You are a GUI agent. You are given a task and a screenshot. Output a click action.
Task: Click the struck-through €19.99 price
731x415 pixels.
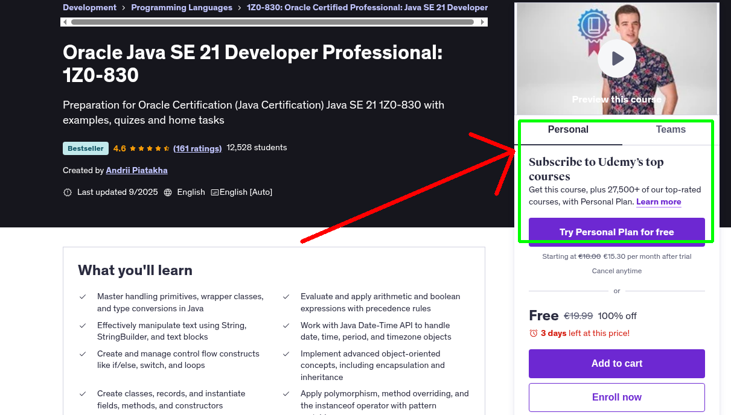tap(578, 316)
